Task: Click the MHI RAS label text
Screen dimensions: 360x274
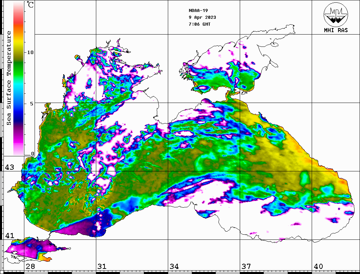Action: [336, 30]
